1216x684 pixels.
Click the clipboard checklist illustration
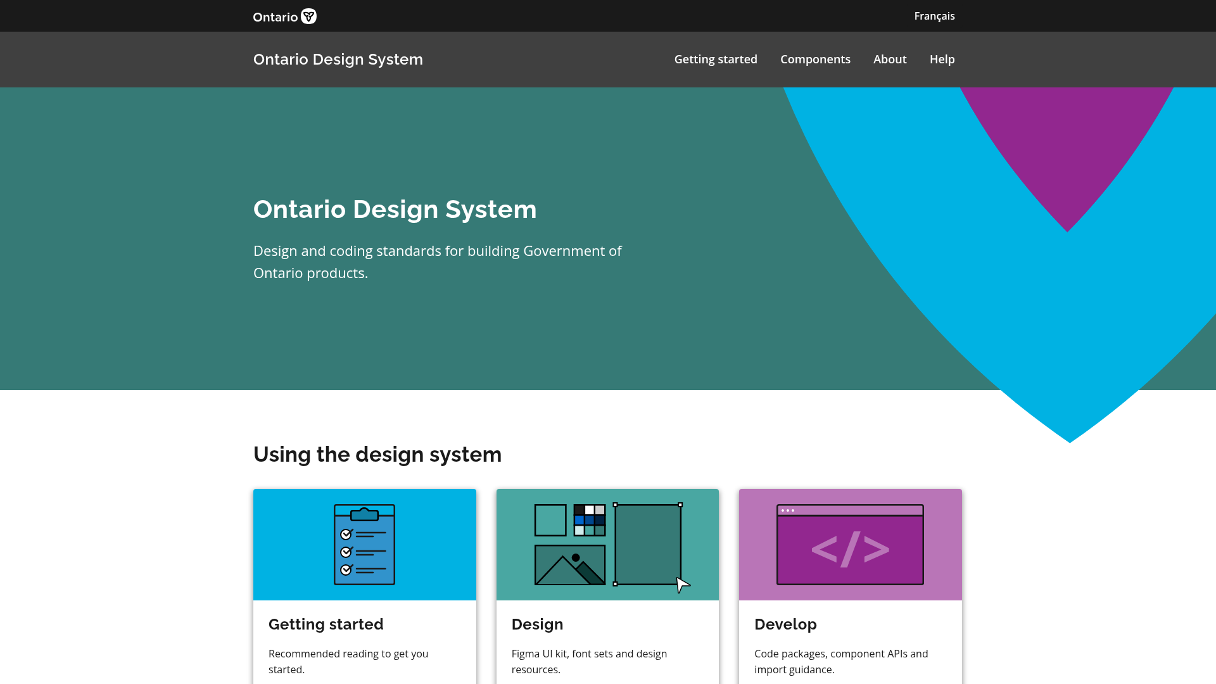tap(364, 545)
